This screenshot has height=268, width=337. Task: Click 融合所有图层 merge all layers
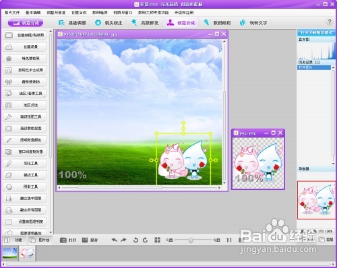click(x=25, y=210)
